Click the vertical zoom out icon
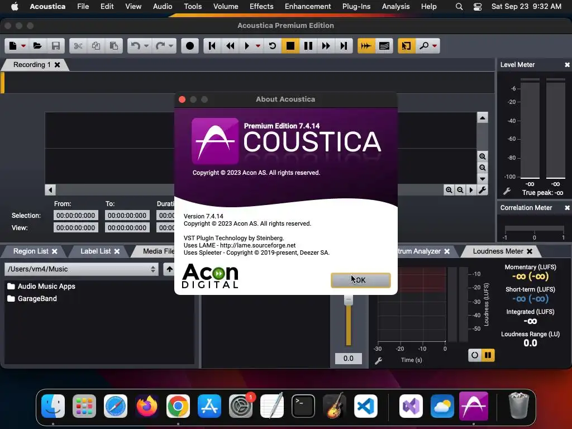This screenshot has height=429, width=572. click(x=482, y=168)
